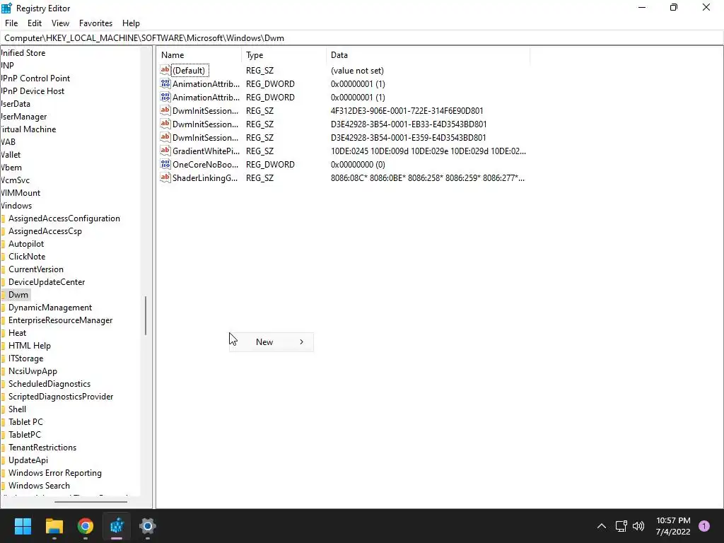
Task: Click the '(value not set)' data cell
Action: (357, 71)
